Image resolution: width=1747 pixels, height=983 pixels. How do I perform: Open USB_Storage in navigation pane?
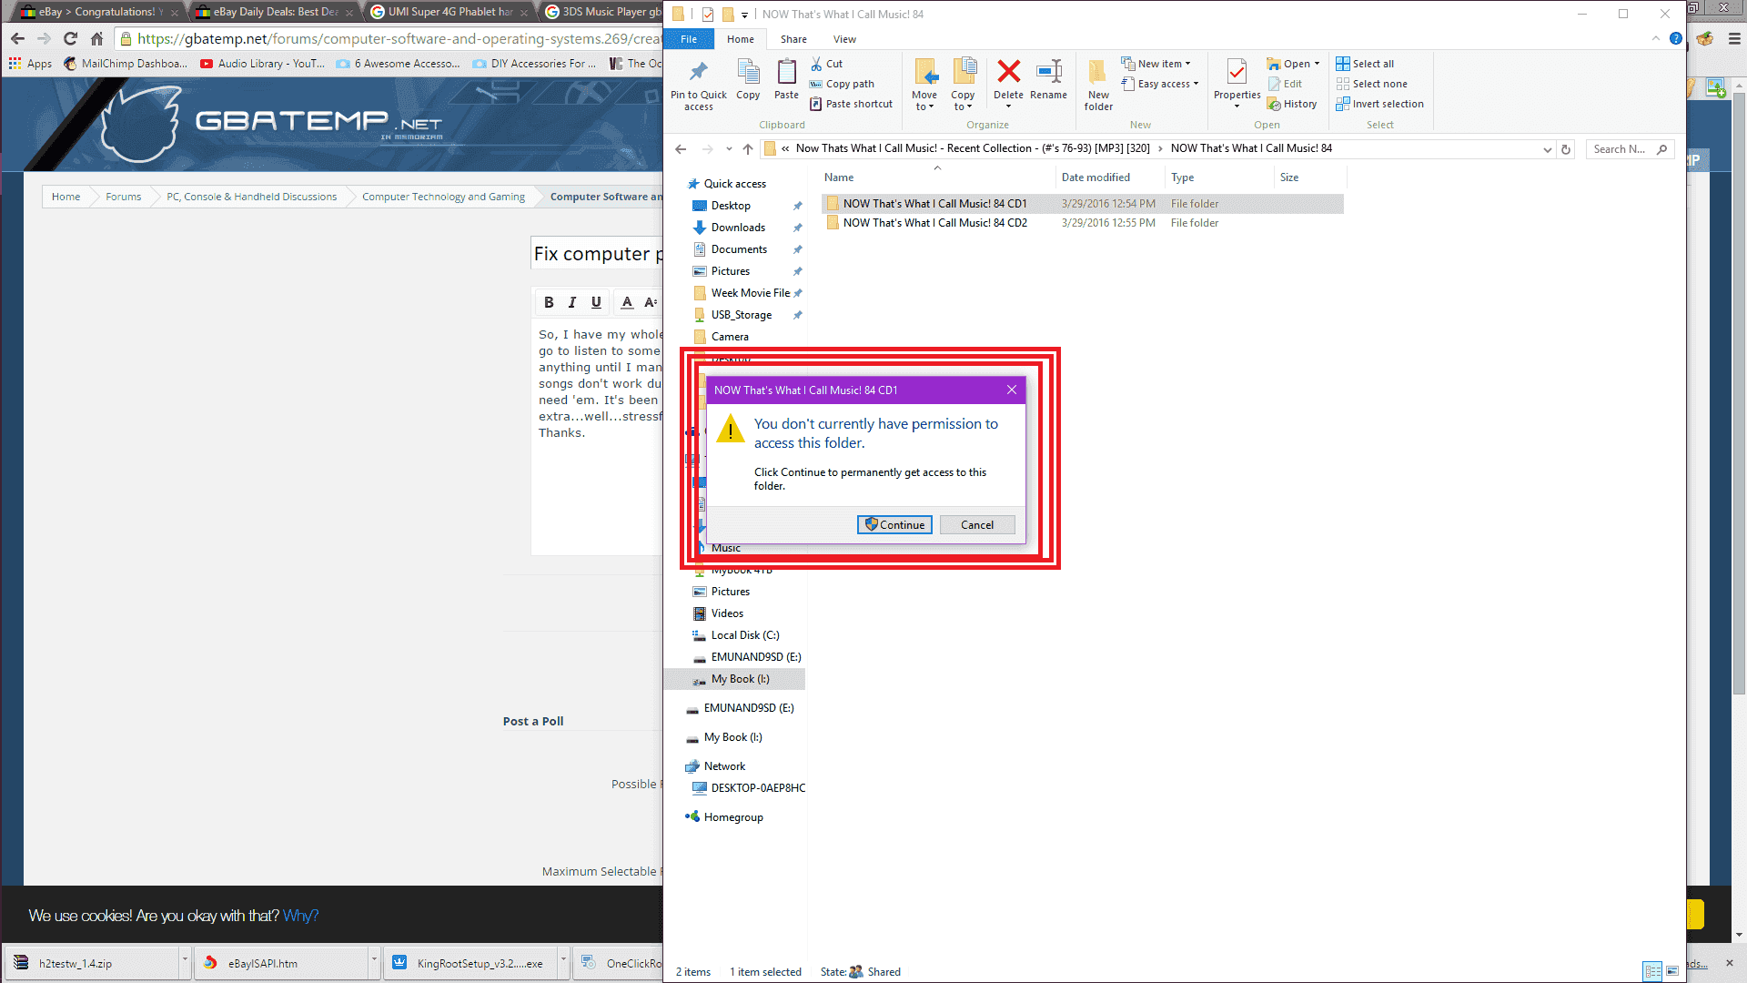tap(741, 315)
